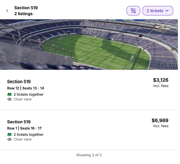
Task: Click seats icon on Row 1 listing
Action: tap(10, 135)
